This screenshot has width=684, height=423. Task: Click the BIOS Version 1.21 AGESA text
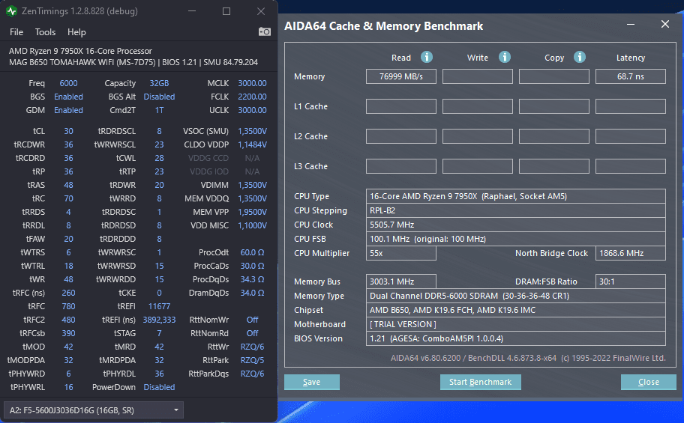coord(436,338)
